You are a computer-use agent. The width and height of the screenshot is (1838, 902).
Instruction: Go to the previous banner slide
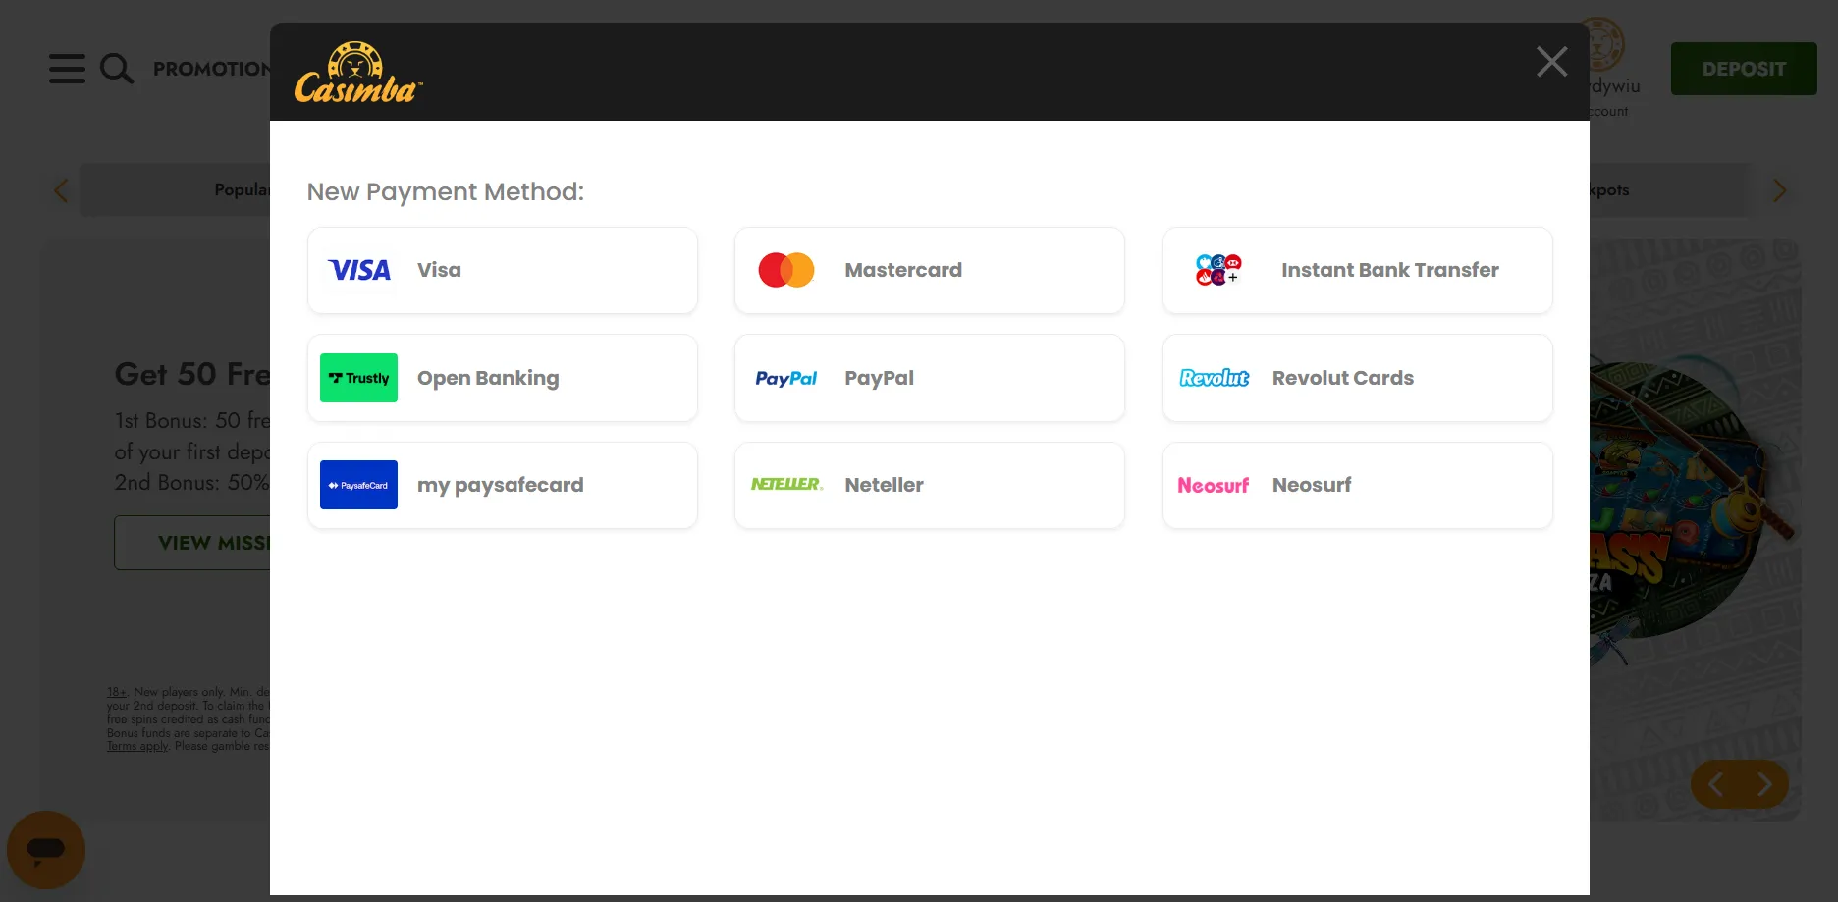(1715, 784)
